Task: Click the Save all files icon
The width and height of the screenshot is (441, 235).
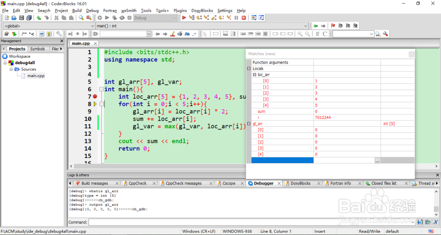Action: point(29,18)
